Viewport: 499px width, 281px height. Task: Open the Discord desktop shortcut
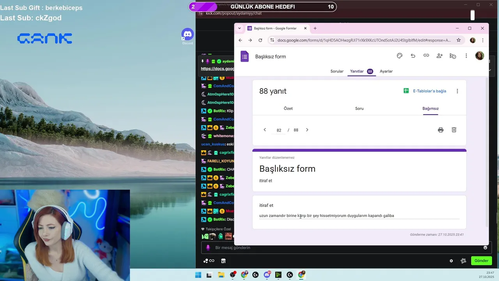click(188, 36)
